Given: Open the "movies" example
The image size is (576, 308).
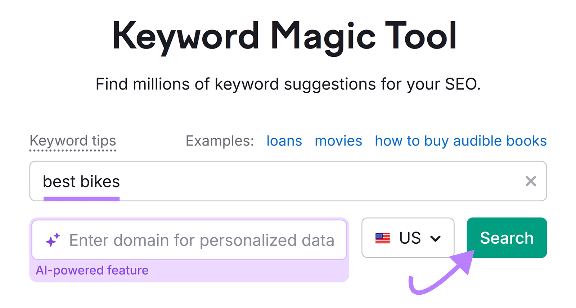Looking at the screenshot, I should (338, 141).
